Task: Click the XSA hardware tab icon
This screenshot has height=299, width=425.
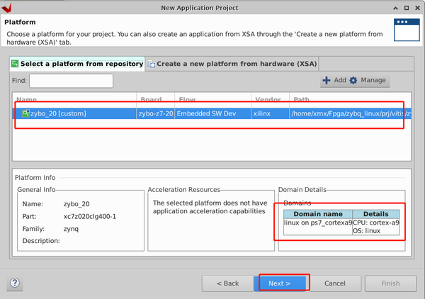Action: [x=152, y=64]
